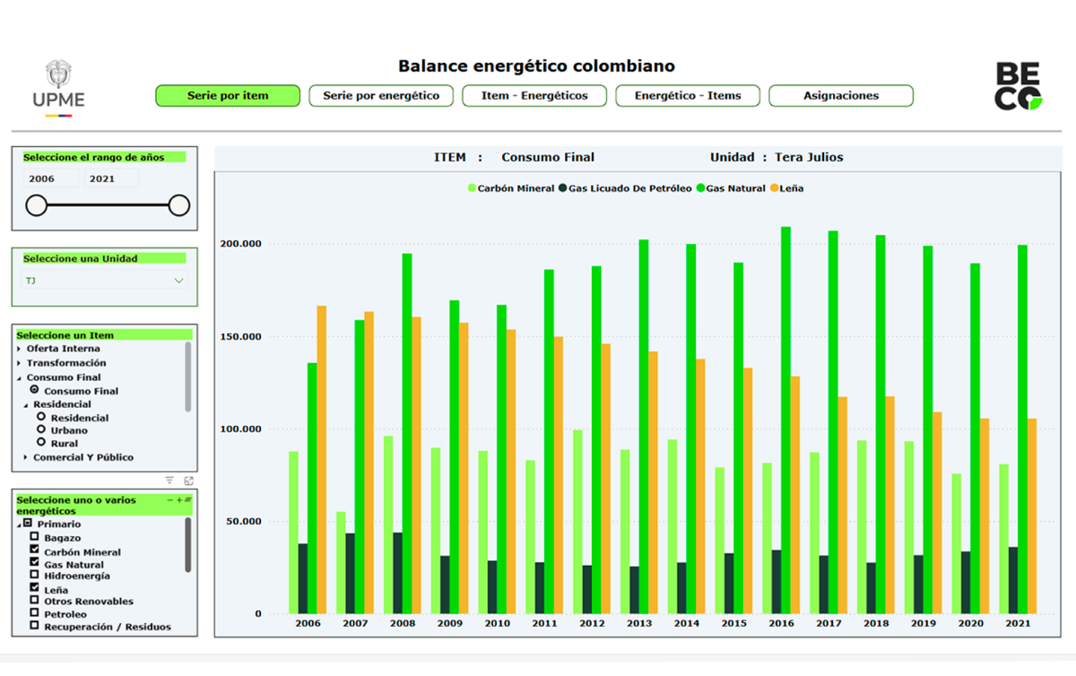Viewport: 1076px width, 676px height.
Task: Open the unit dropdown showing TJ
Action: point(179,281)
